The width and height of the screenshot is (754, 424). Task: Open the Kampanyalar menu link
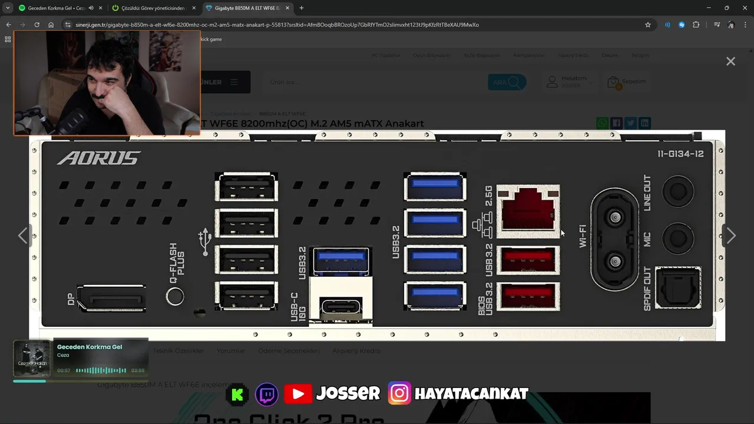529,55
